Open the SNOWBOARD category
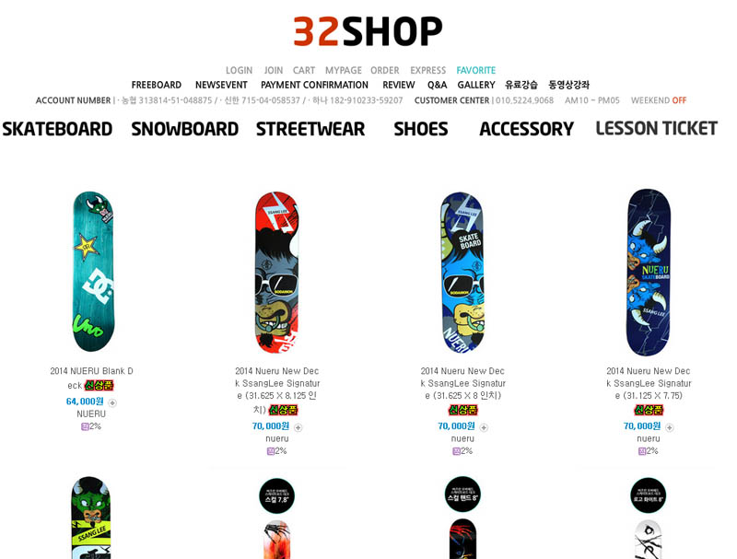This screenshot has height=559, width=737. [x=185, y=129]
